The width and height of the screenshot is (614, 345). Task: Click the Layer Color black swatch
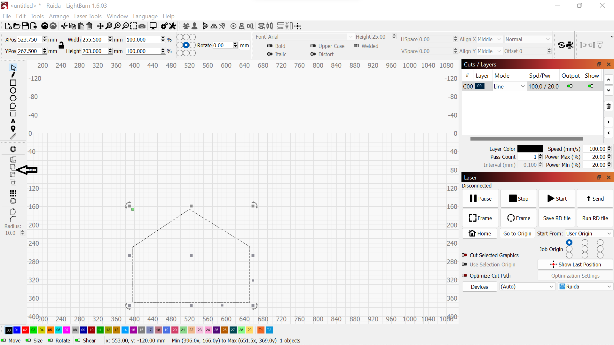click(530, 149)
